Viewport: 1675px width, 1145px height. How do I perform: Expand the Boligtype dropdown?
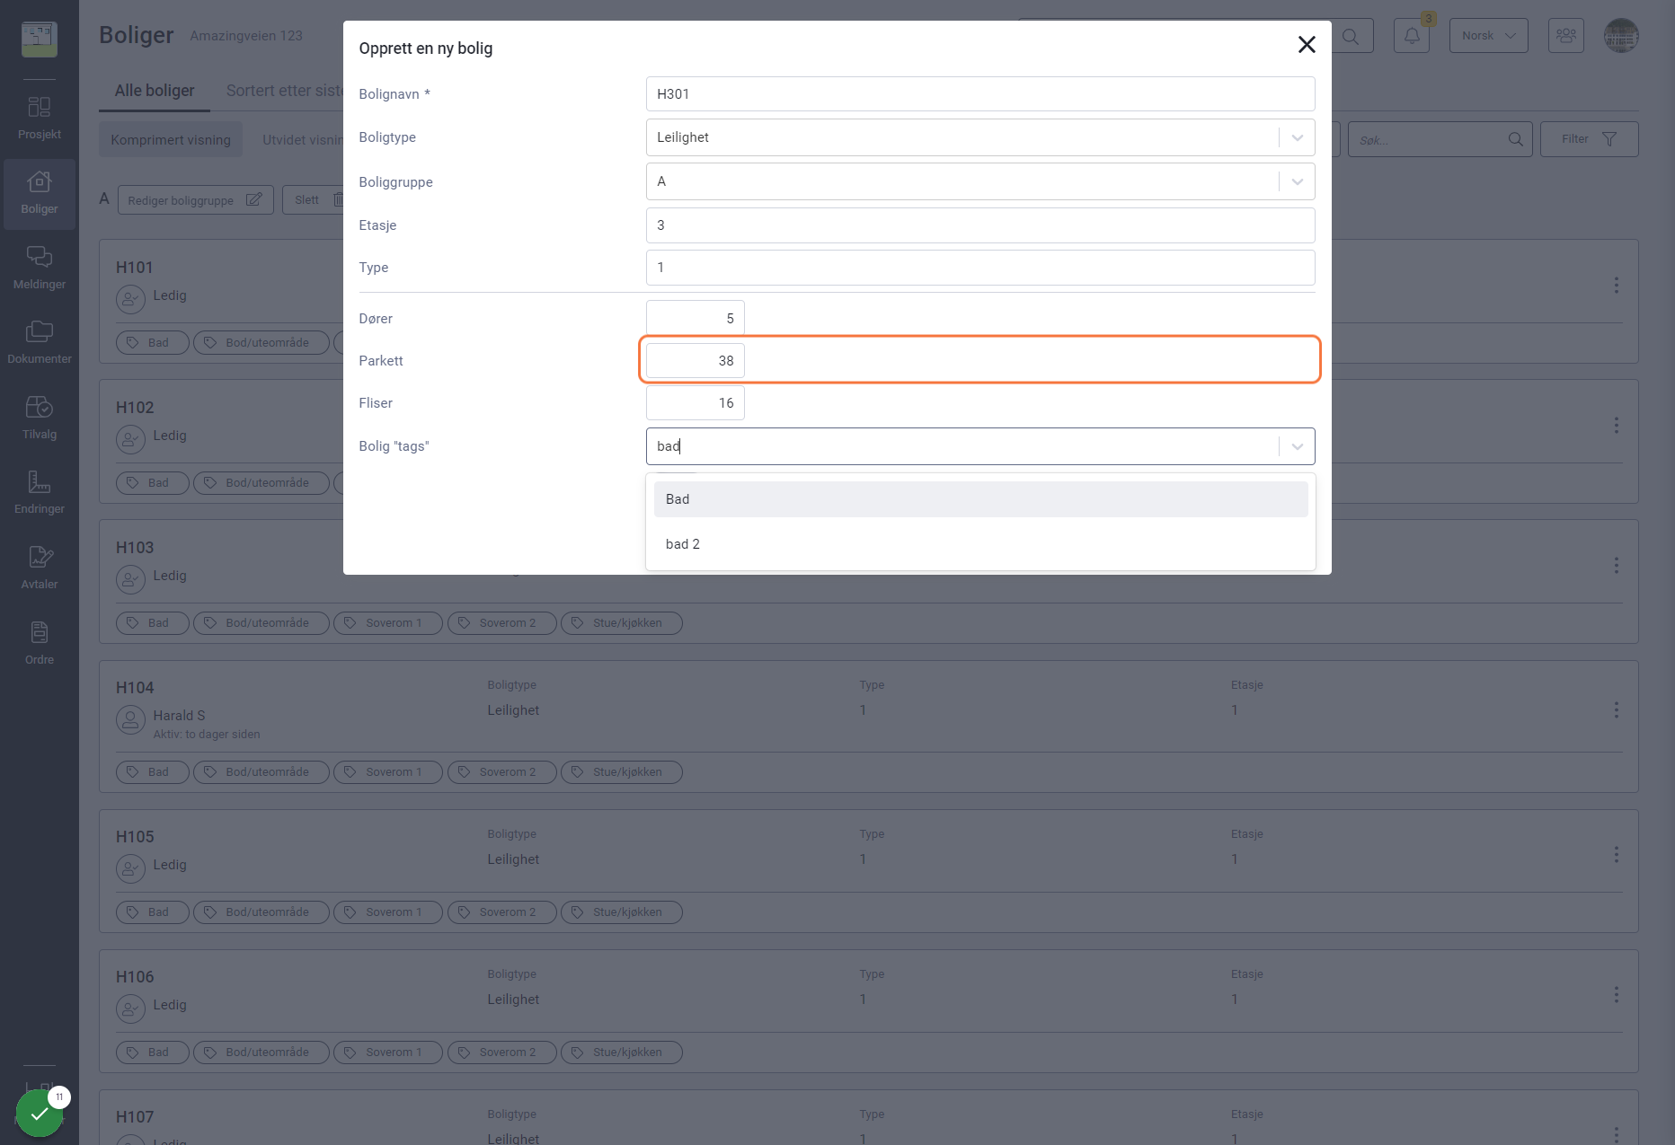[1297, 137]
